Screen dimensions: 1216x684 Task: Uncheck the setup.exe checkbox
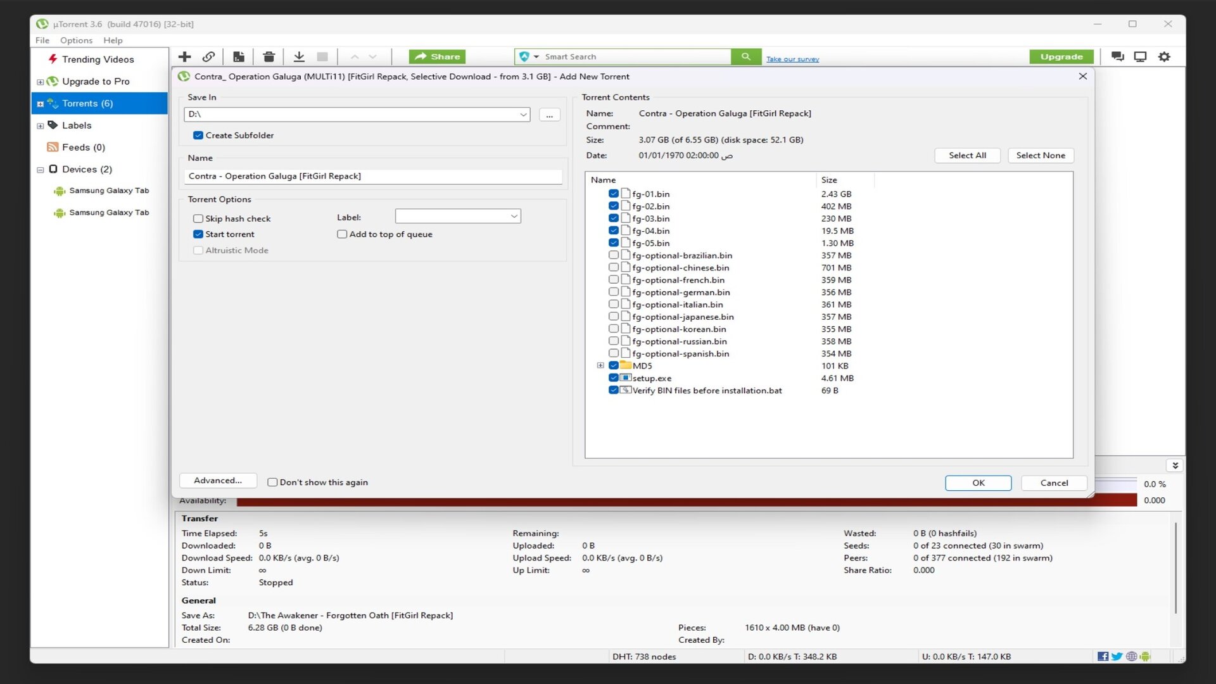click(x=613, y=378)
